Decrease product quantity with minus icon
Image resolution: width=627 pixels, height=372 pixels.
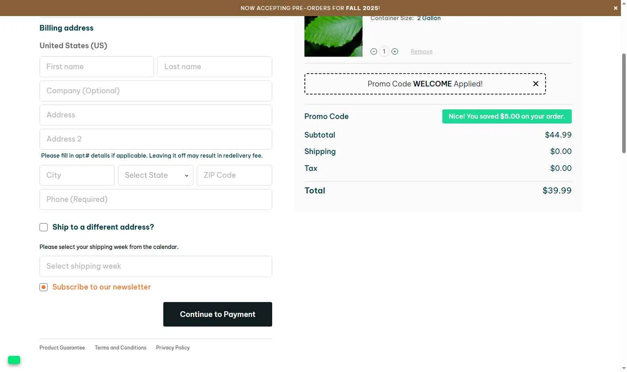click(x=374, y=51)
